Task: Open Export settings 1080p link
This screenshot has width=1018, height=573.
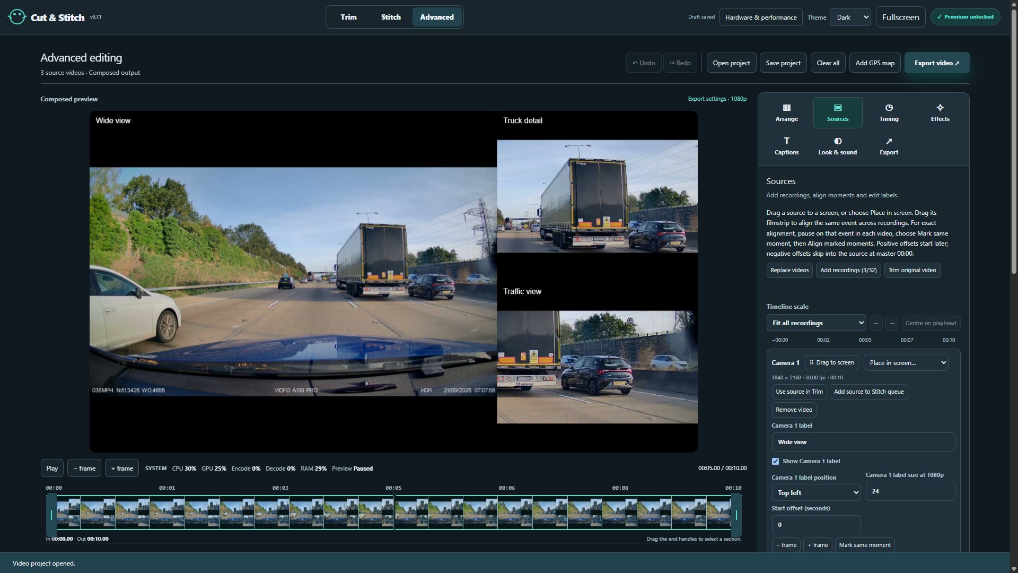Action: point(717,99)
